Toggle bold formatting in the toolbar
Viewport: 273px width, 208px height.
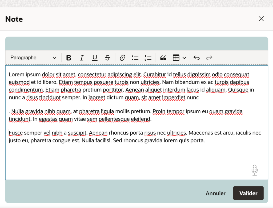[x=69, y=58]
